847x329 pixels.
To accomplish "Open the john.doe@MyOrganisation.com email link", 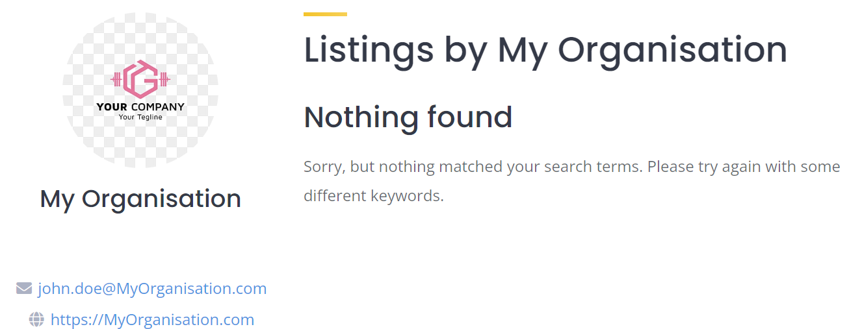I will coord(152,288).
